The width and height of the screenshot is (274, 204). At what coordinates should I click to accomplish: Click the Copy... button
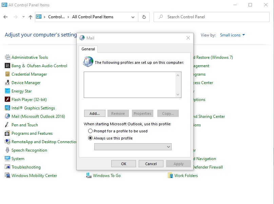pyautogui.click(x=168, y=113)
